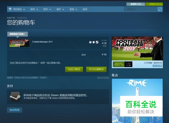Expand the 视频 menu arrow
Viewport: 169px width, 123px height.
point(76,9)
